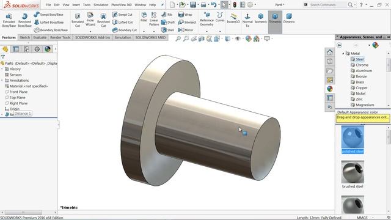
Task: Open Hole Wizard tool
Action: pyautogui.click(x=90, y=20)
